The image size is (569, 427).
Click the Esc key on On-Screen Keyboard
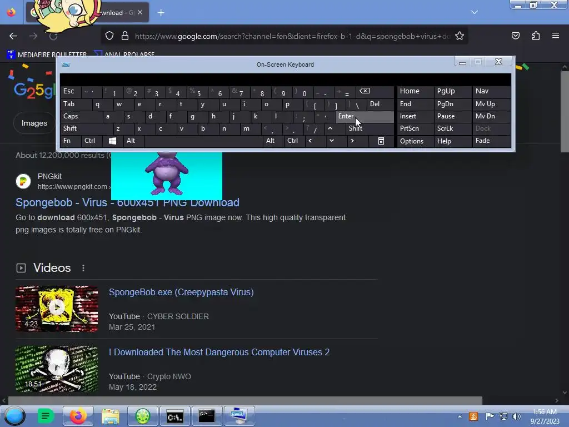coord(71,92)
